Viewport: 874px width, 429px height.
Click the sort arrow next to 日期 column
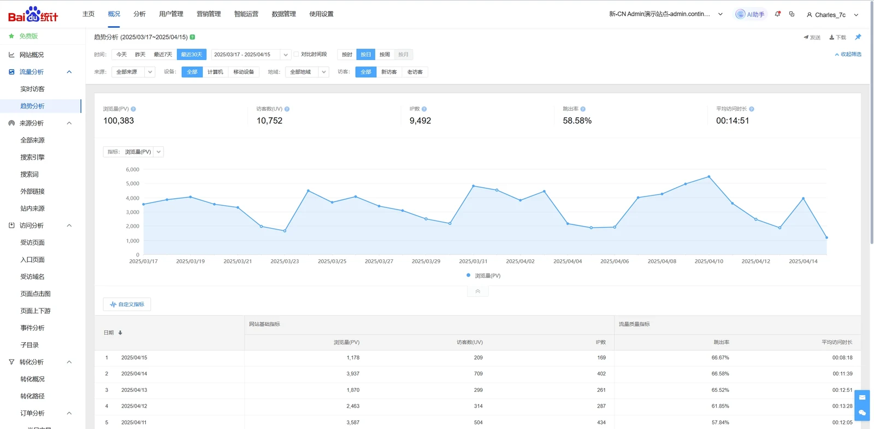click(120, 333)
